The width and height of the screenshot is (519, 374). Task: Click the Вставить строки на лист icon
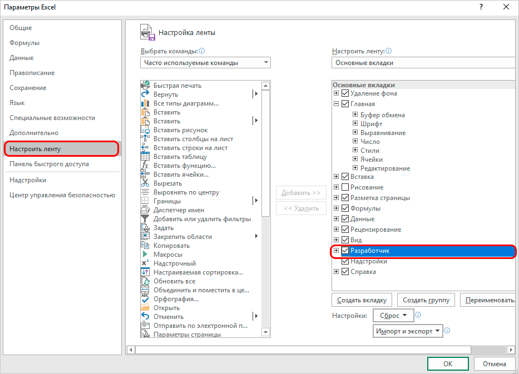pos(145,148)
